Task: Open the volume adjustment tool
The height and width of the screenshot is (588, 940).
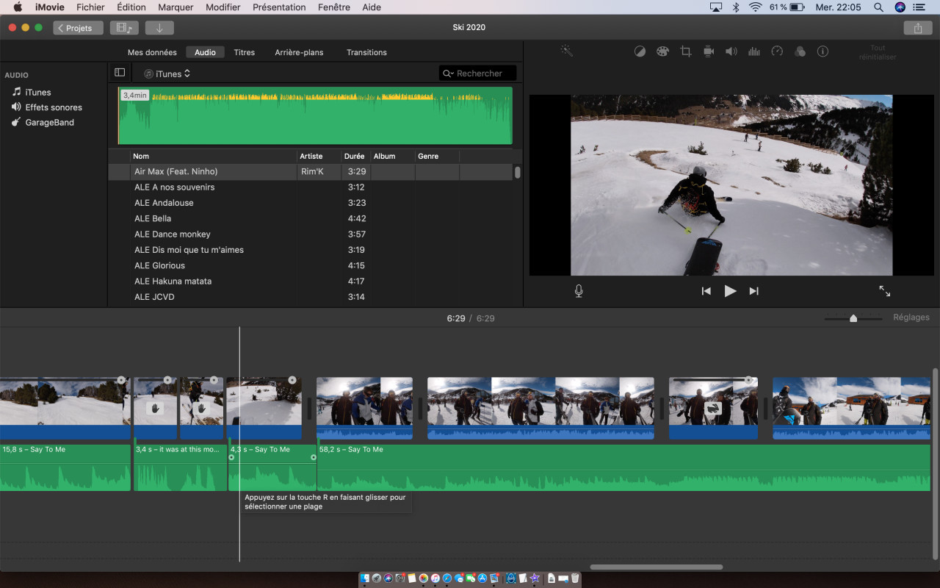Action: click(731, 51)
